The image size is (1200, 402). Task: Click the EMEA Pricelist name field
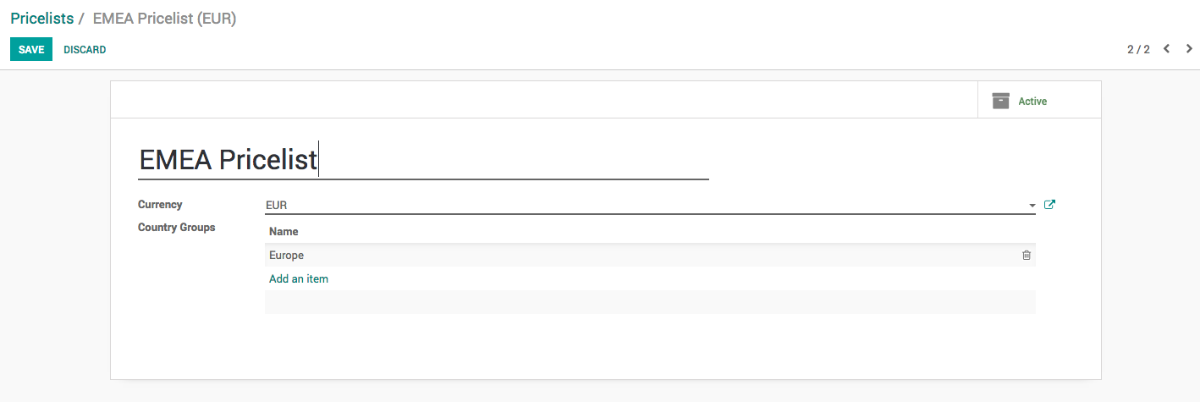click(x=423, y=160)
